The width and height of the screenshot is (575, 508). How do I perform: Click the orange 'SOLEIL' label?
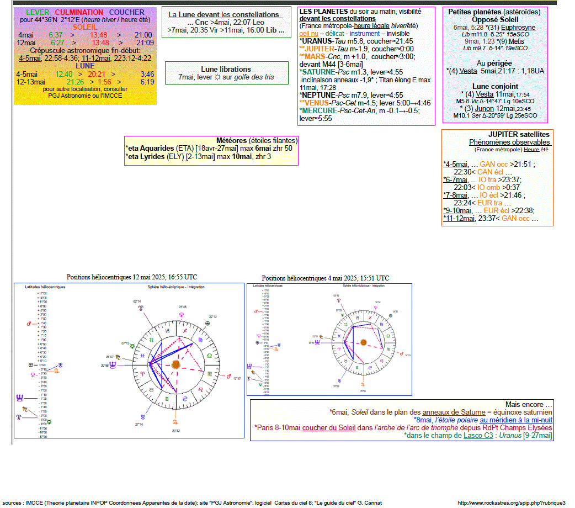85,28
